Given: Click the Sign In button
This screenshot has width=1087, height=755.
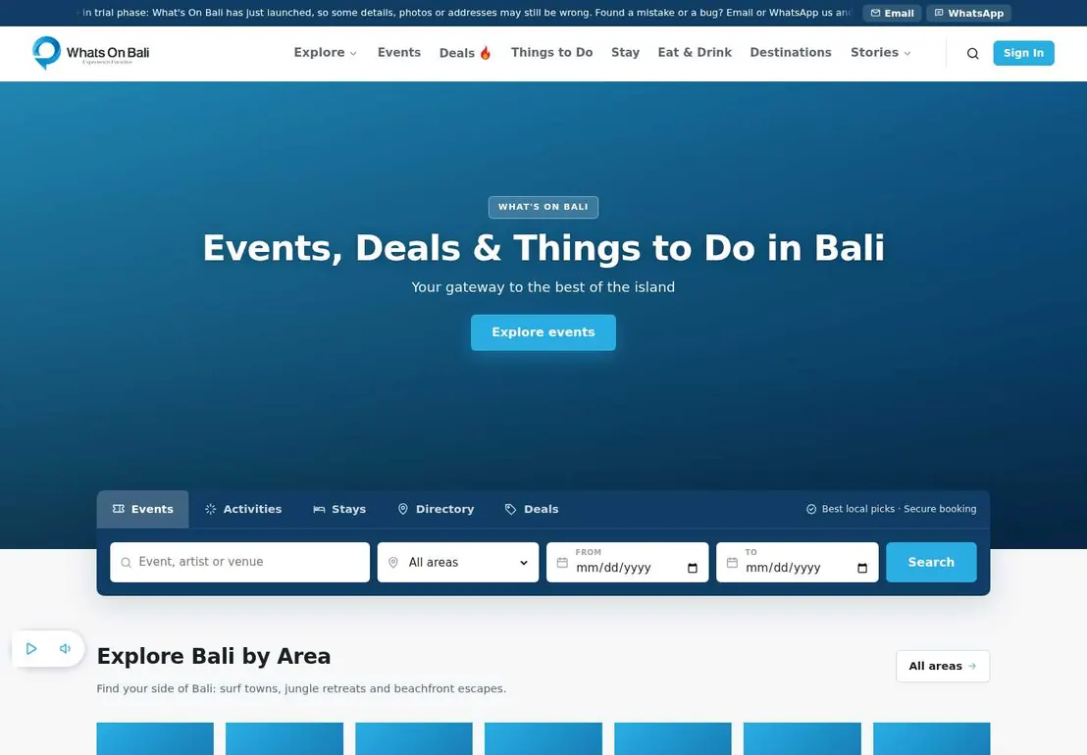Looking at the screenshot, I should pyautogui.click(x=1023, y=53).
